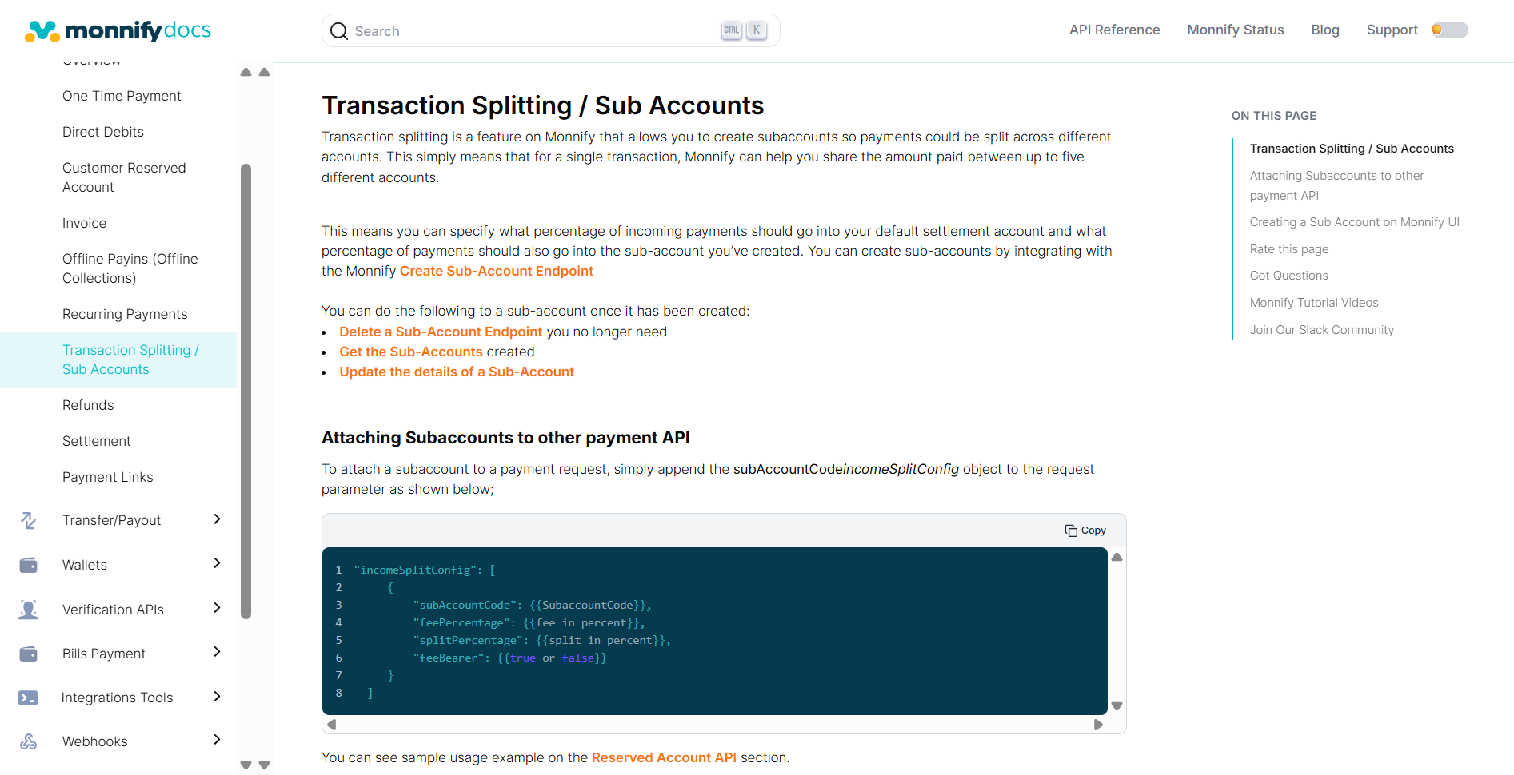Jump to Creating a Sub Account section
This screenshot has width=1514, height=775.
pyautogui.click(x=1354, y=222)
